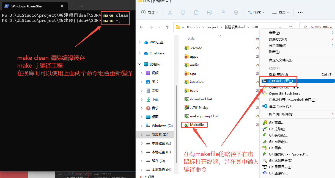
Task: Select the download.bat file
Action: coord(198,99)
